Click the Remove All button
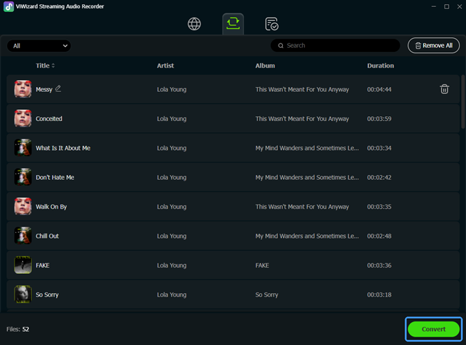The height and width of the screenshot is (345, 466). (x=434, y=46)
